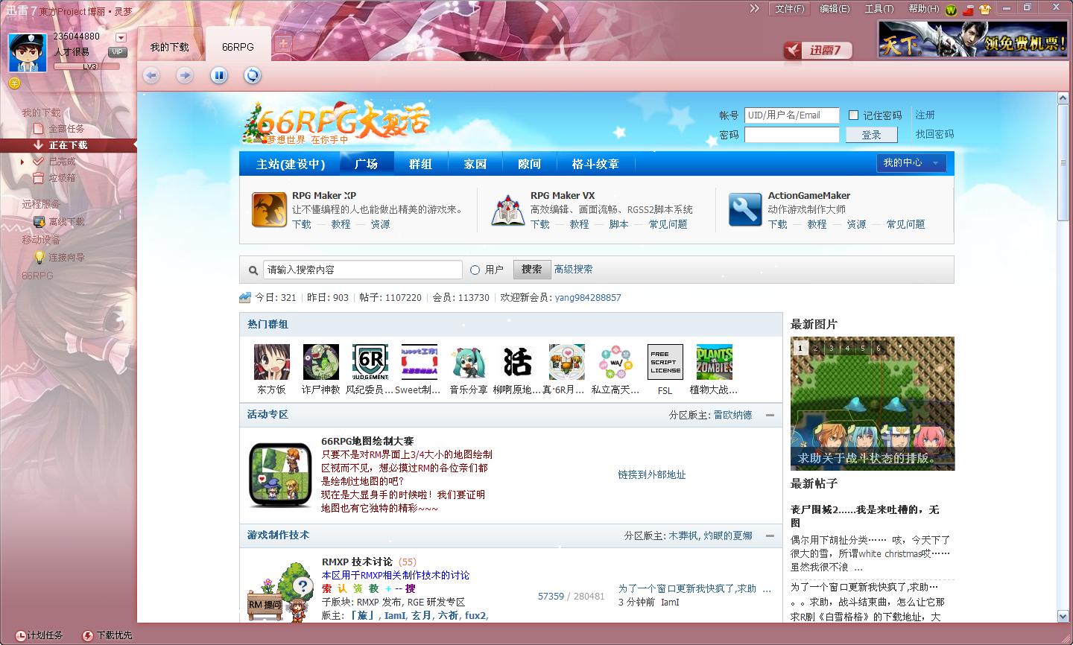
Task: Open a new tab with the plus button
Action: pos(283,43)
